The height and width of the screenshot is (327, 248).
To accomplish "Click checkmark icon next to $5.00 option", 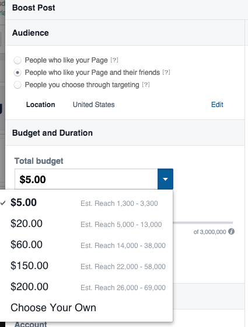I will pyautogui.click(x=3, y=203).
